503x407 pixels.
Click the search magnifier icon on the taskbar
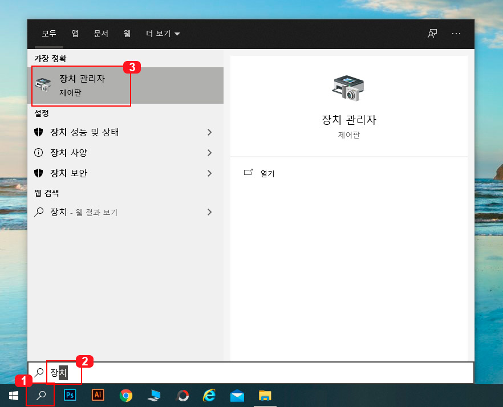tap(40, 394)
